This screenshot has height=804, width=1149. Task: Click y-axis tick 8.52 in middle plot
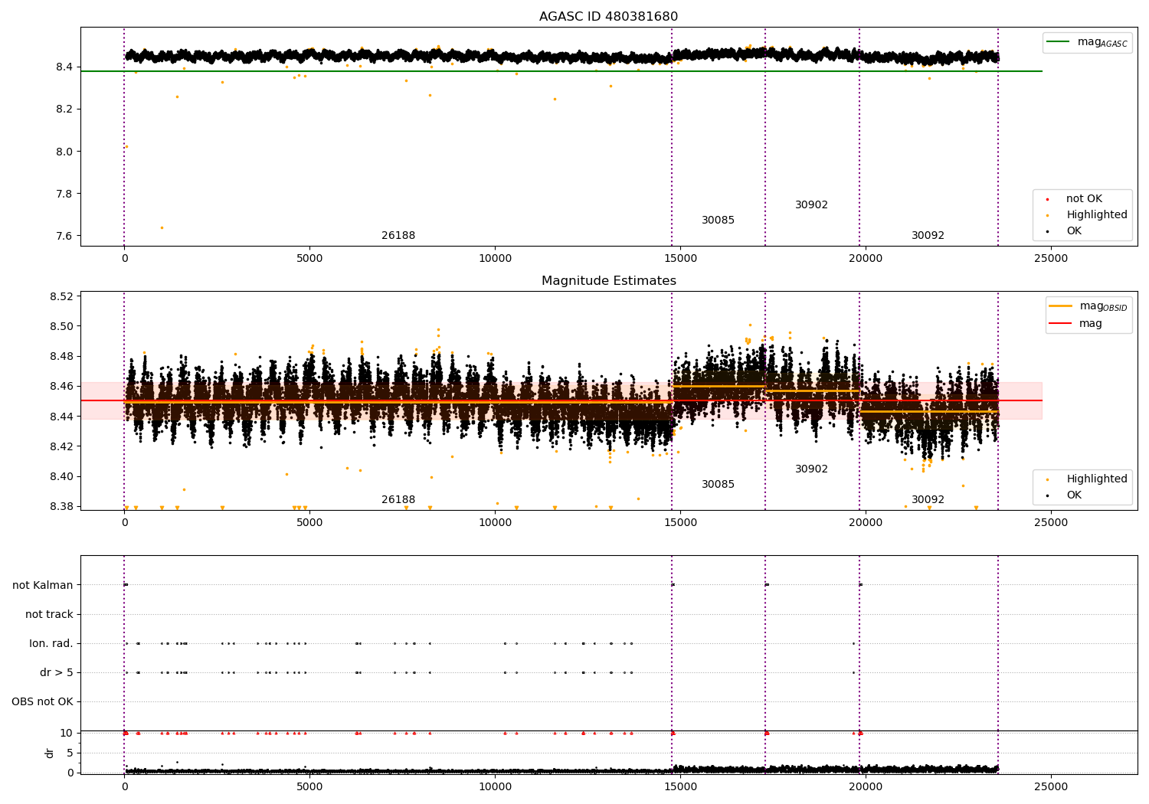coord(61,296)
